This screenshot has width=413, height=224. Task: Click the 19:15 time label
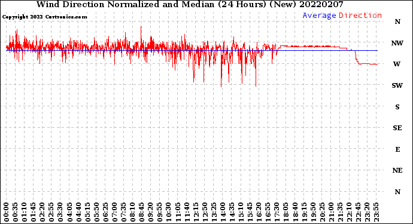304,212
